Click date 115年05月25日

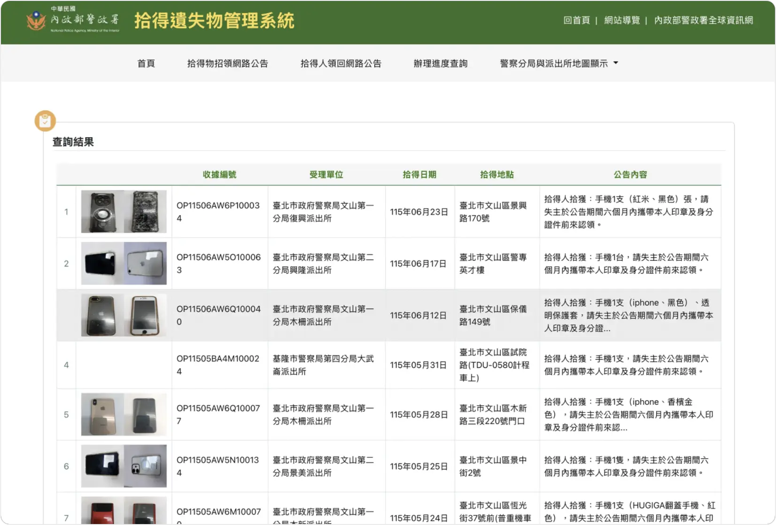tap(418, 466)
